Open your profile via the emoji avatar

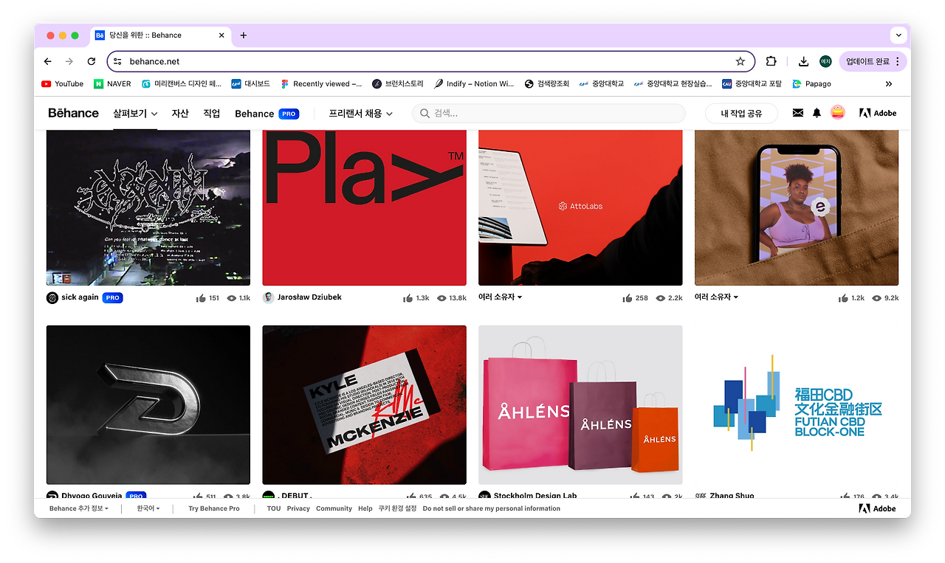[x=839, y=113]
